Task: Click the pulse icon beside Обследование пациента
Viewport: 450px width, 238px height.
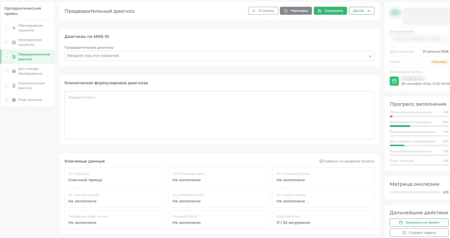Action: point(14,28)
